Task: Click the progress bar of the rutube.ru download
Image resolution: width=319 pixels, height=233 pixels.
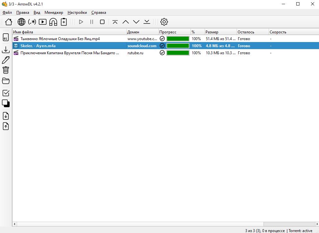Action: coord(178,53)
